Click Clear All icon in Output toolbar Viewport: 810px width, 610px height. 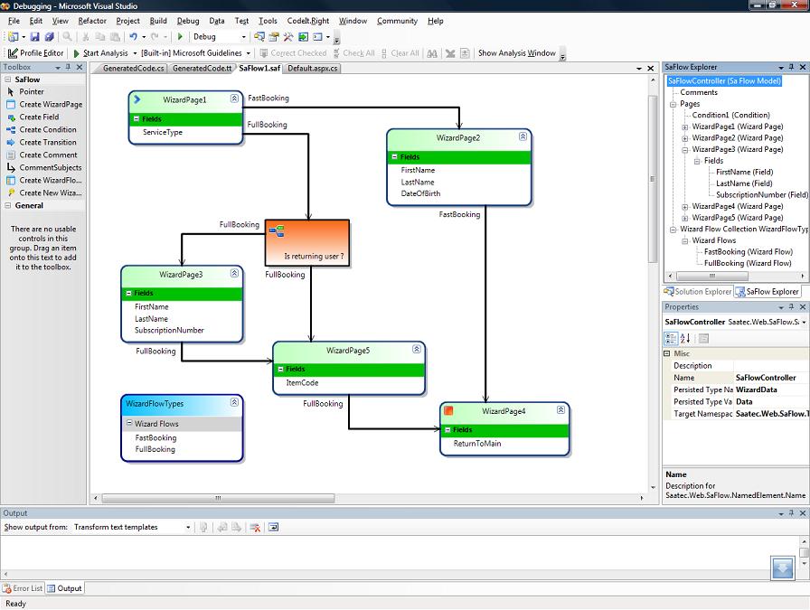(256, 527)
